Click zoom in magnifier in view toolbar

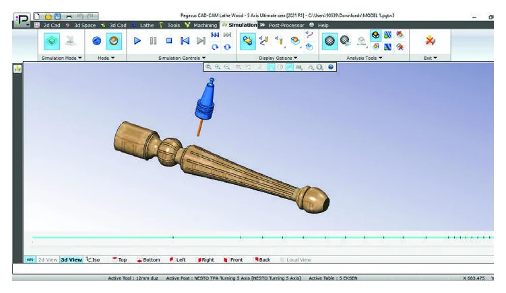click(218, 67)
